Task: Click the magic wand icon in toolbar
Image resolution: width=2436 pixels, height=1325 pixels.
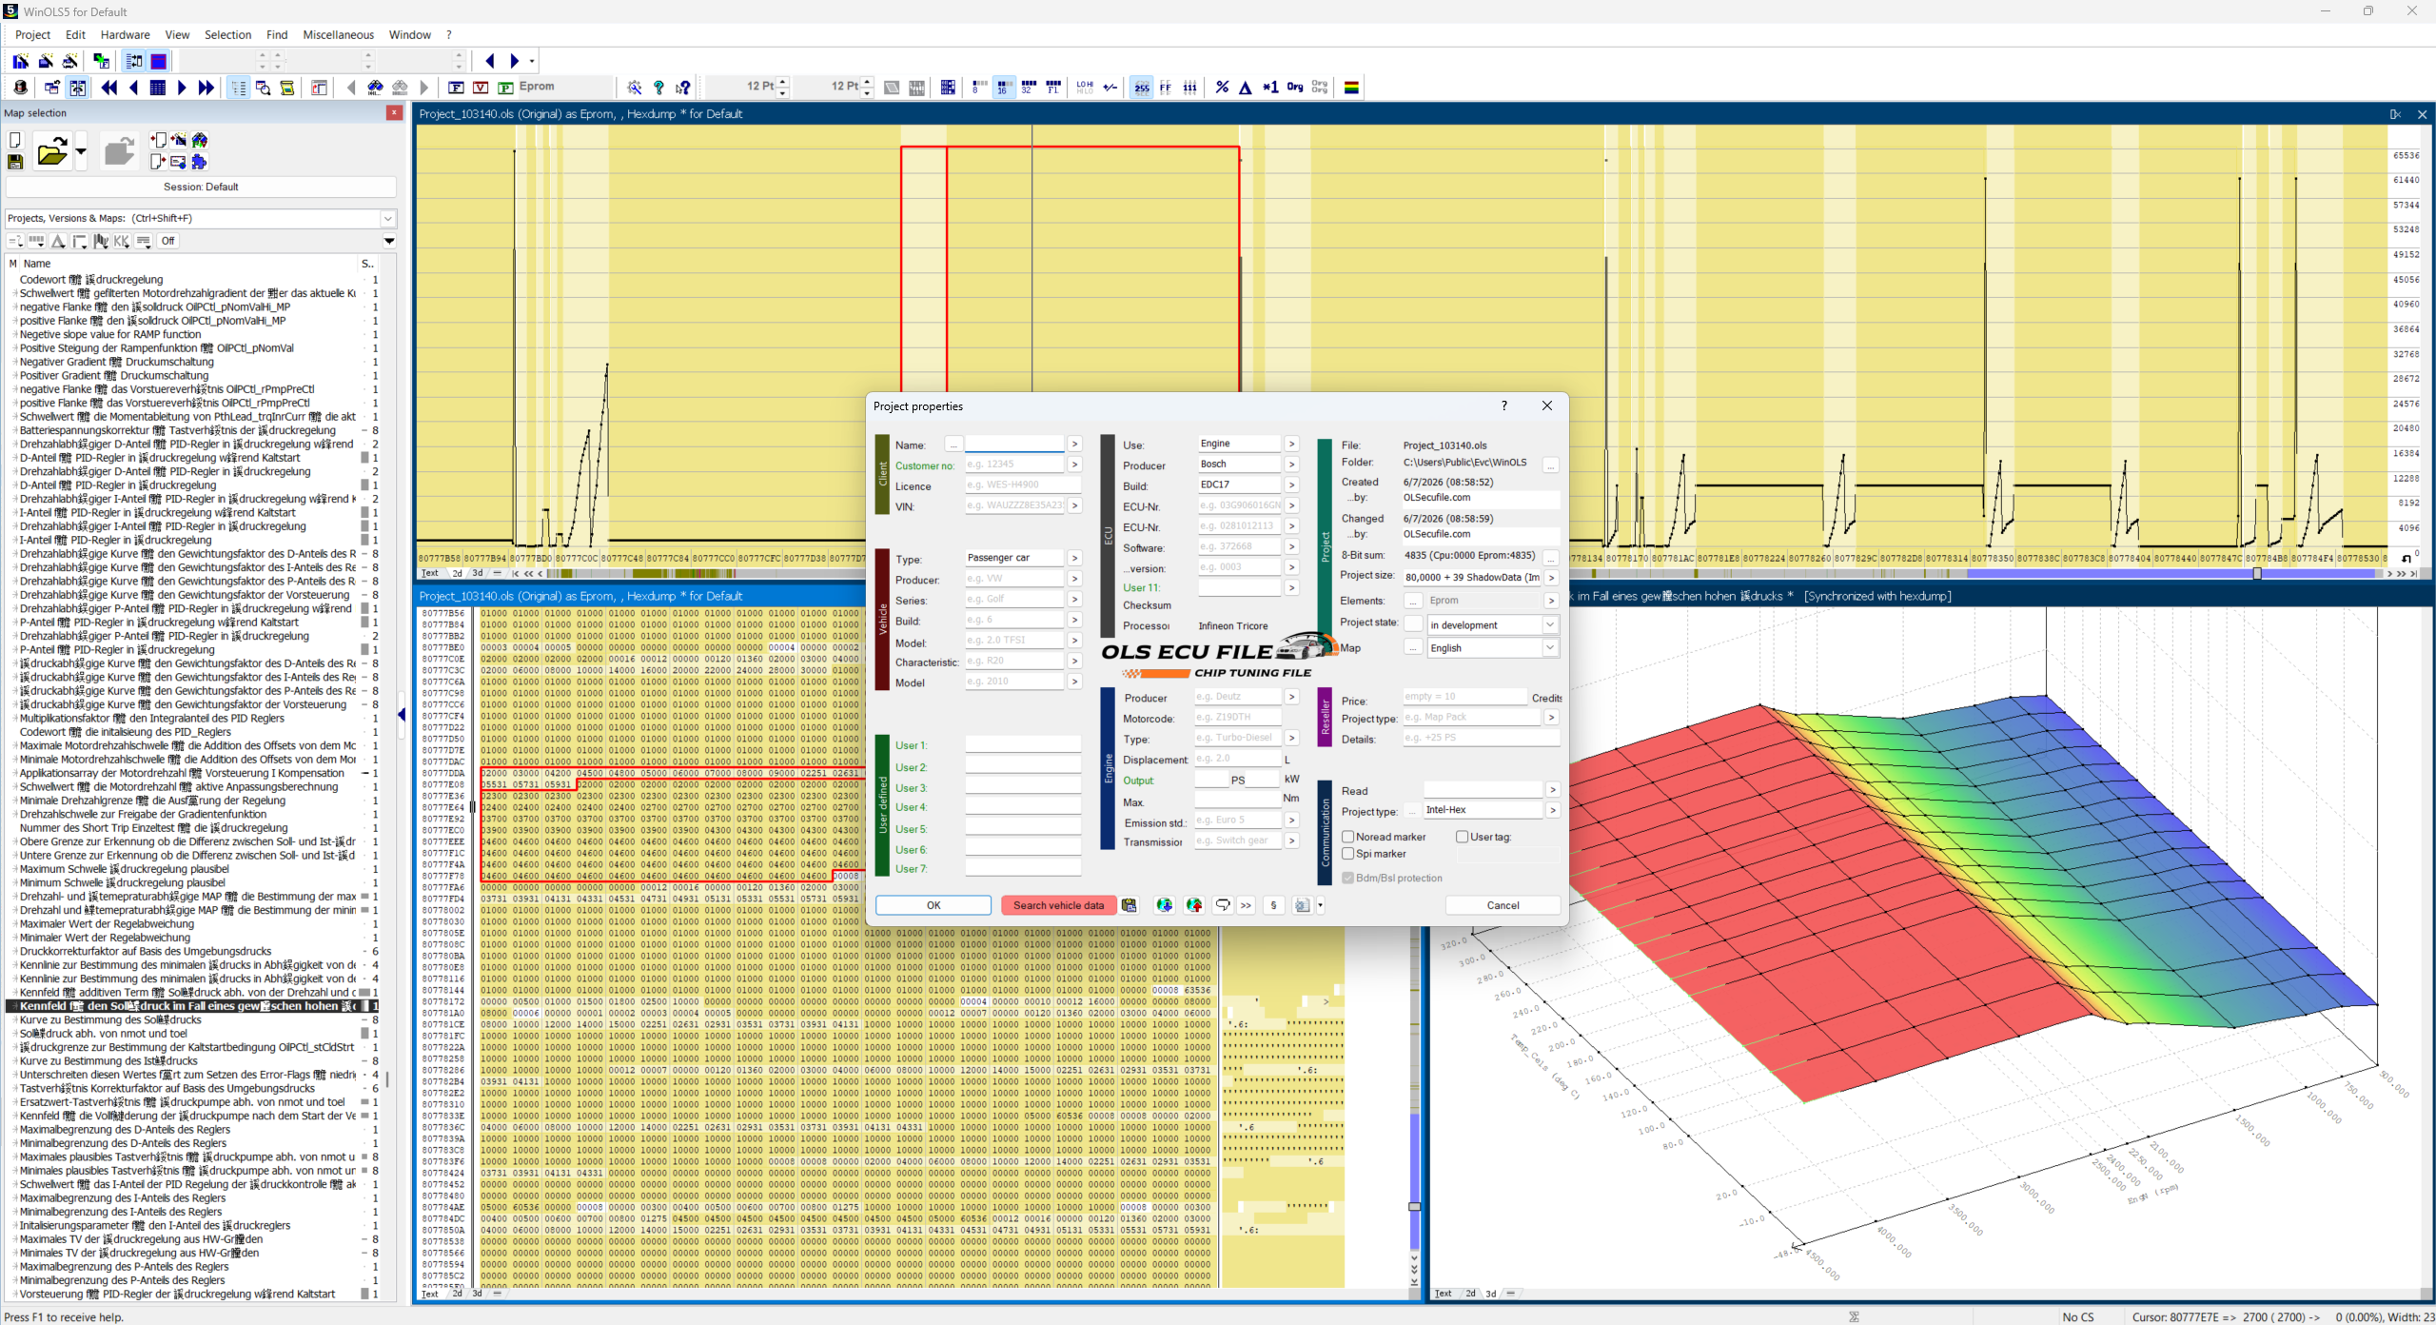Action: pos(635,88)
